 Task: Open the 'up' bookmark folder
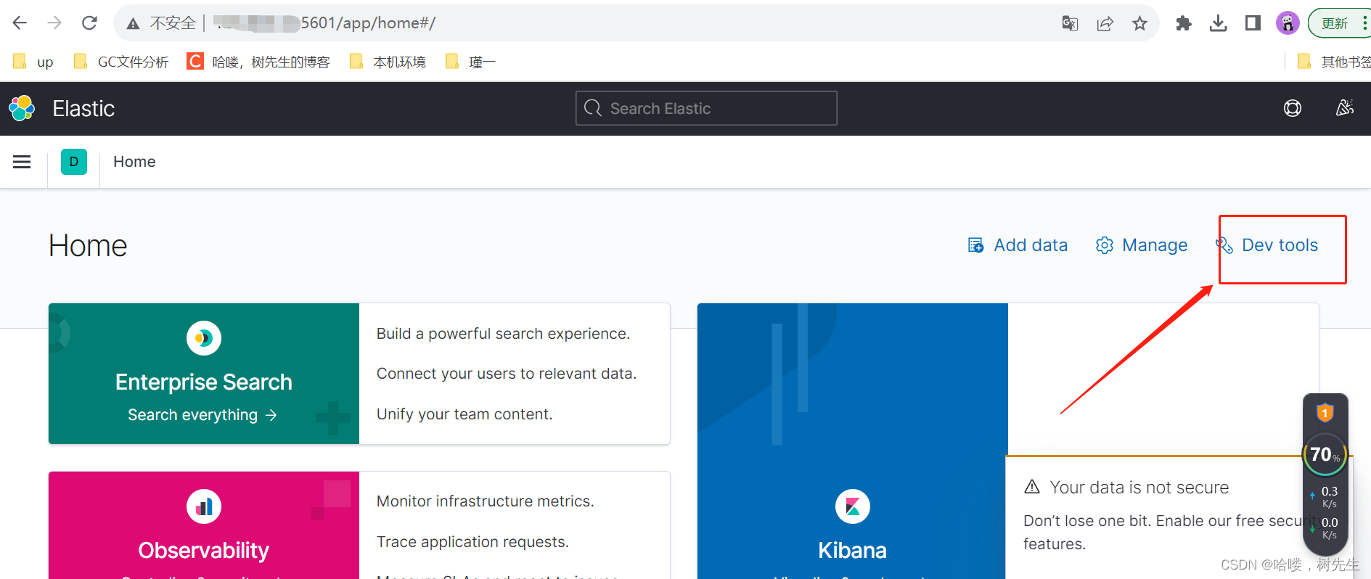33,62
